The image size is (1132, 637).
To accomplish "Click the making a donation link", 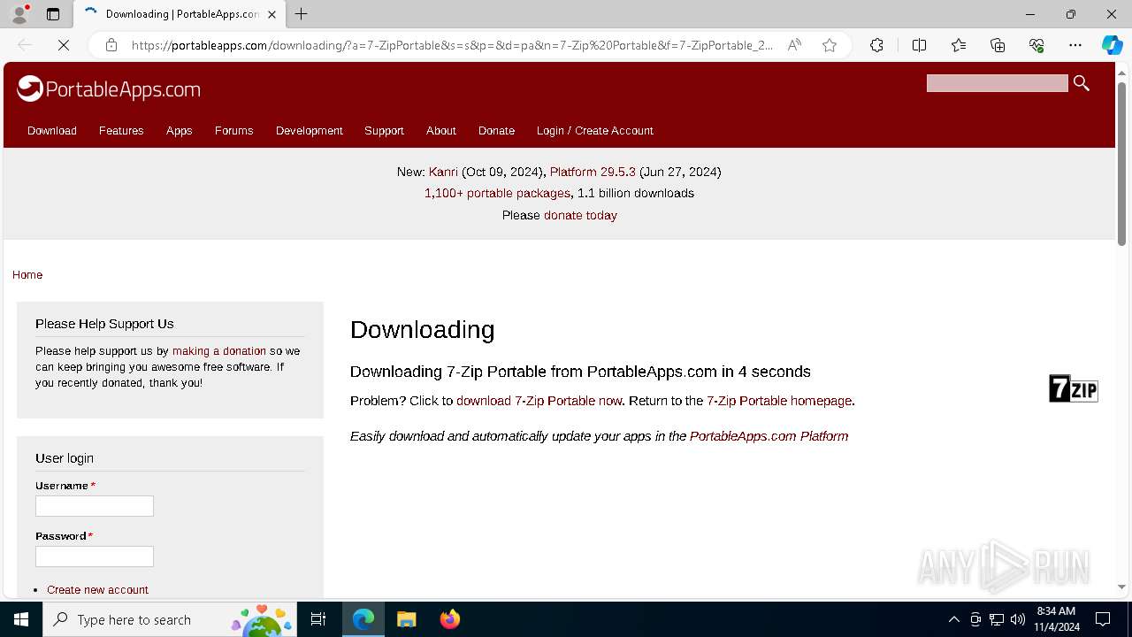I will pyautogui.click(x=219, y=351).
